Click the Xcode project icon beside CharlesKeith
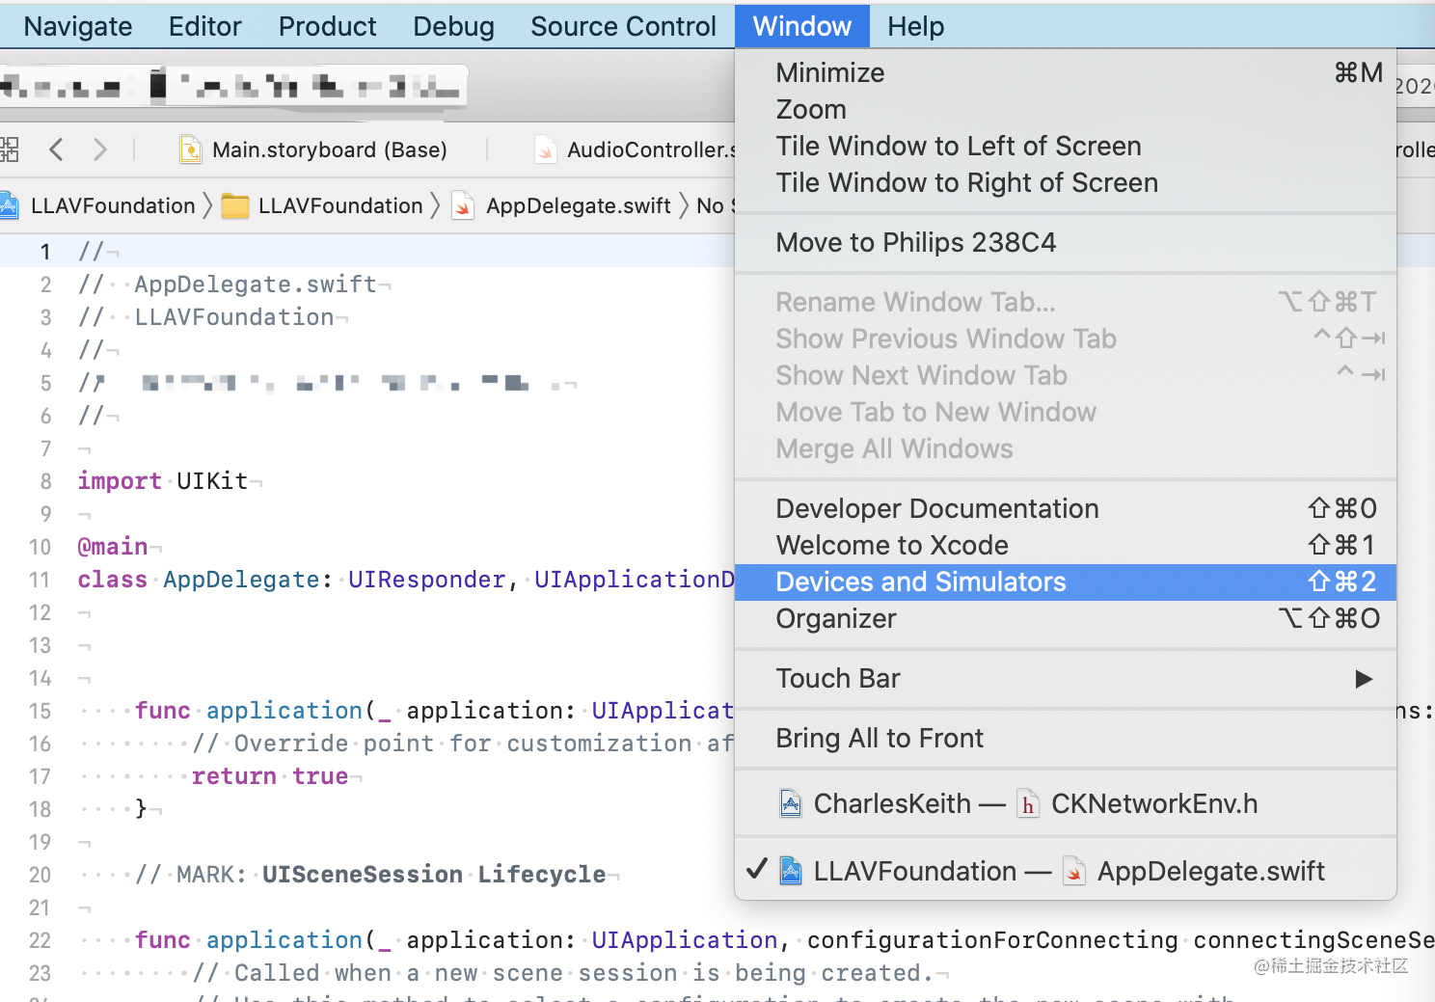Screen dimensions: 1435x1002 (x=791, y=803)
